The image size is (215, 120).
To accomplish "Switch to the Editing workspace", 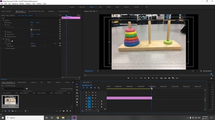I will point(92,7).
